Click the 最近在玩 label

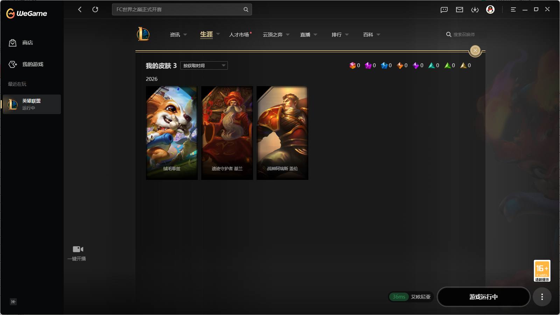[x=17, y=84]
